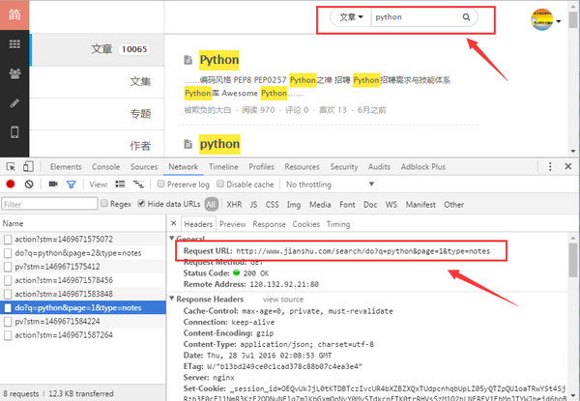The width and height of the screenshot is (580, 401).
Task: Toggle the blue filter funnel icon
Action: (x=71, y=184)
